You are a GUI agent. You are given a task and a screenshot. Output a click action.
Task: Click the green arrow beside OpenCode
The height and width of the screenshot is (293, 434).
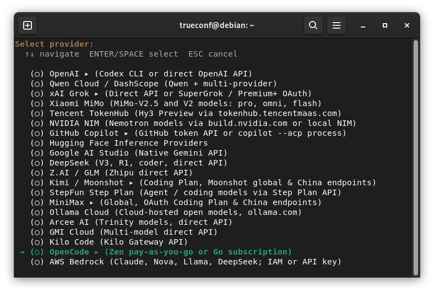22,252
